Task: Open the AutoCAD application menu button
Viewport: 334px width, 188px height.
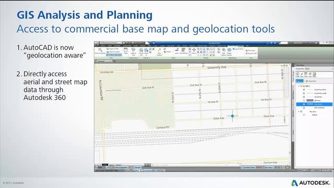Action: (97, 44)
